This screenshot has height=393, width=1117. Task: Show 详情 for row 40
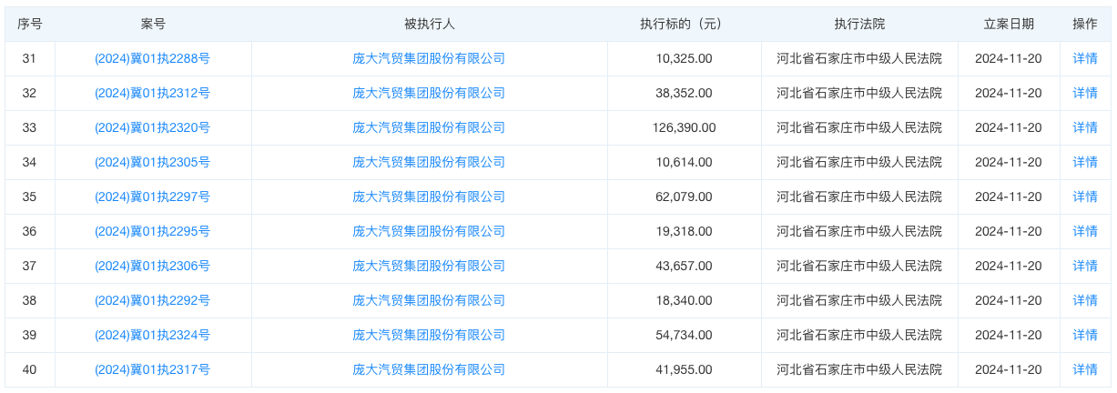click(x=1085, y=369)
